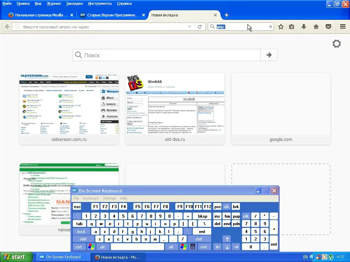Open the Закладки menu
The image size is (350, 262).
coord(74,3)
